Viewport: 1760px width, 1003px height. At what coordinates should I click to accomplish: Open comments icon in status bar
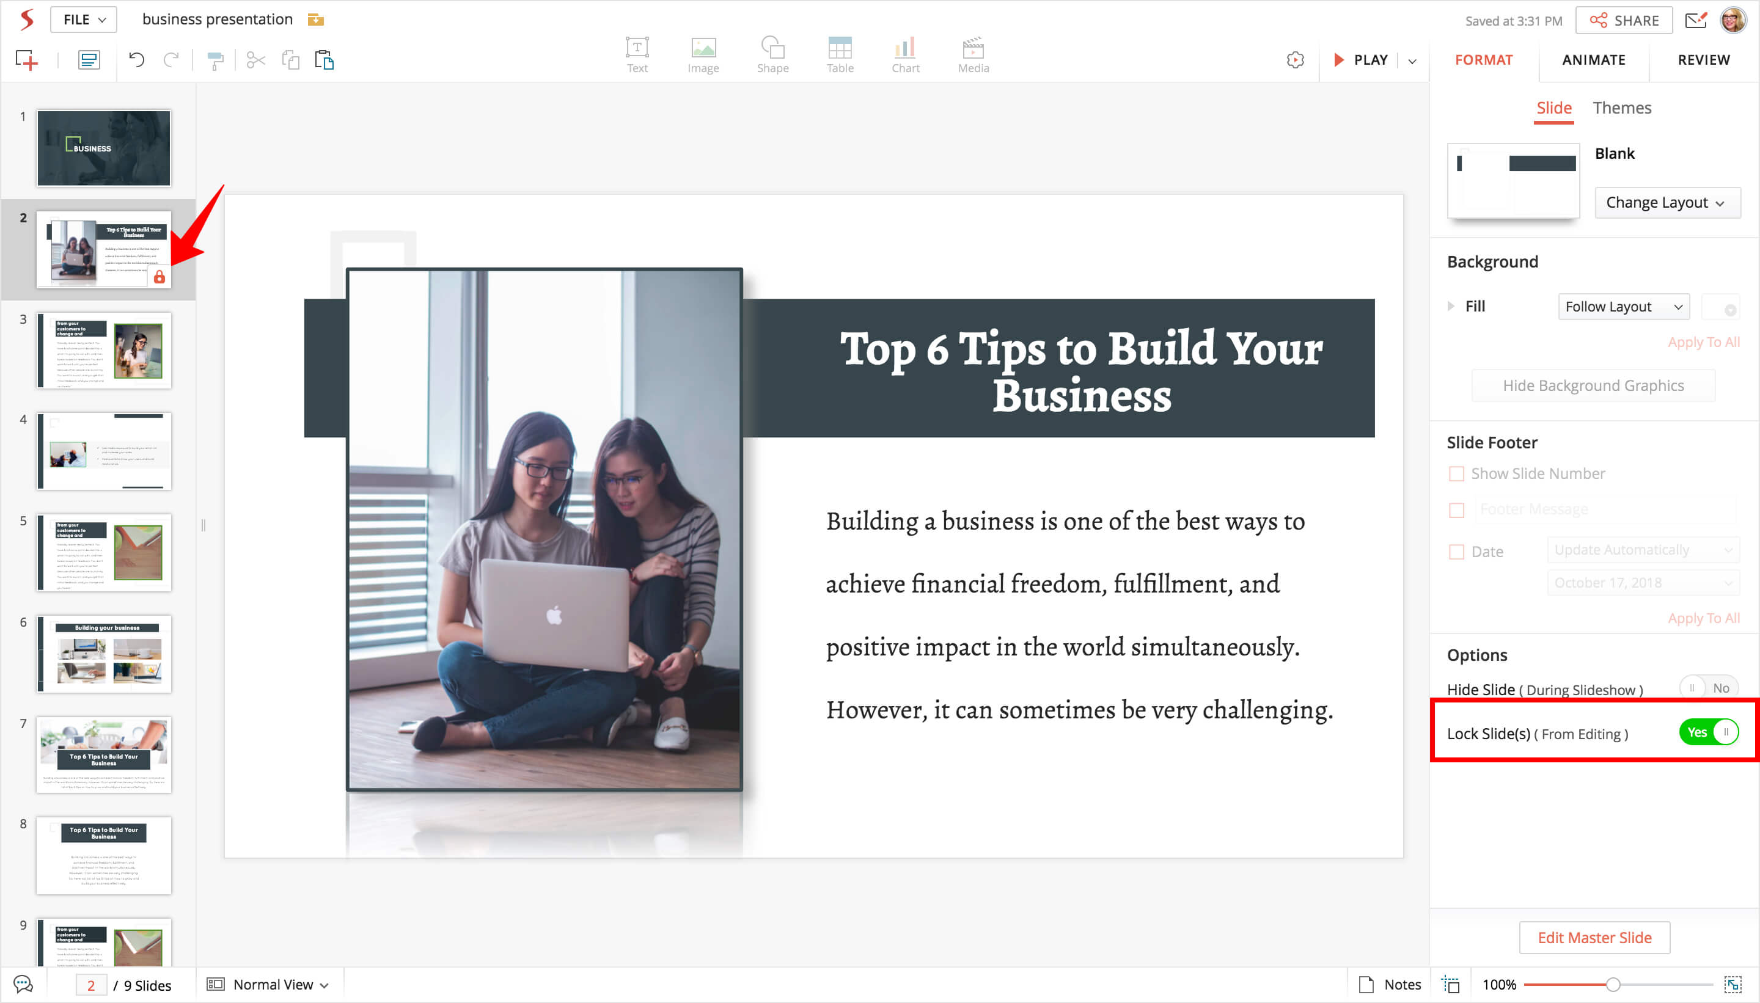pos(23,983)
